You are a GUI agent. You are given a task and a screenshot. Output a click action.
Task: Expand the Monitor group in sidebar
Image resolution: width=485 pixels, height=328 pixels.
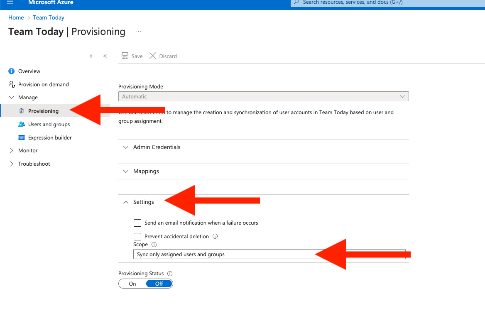pyautogui.click(x=12, y=151)
